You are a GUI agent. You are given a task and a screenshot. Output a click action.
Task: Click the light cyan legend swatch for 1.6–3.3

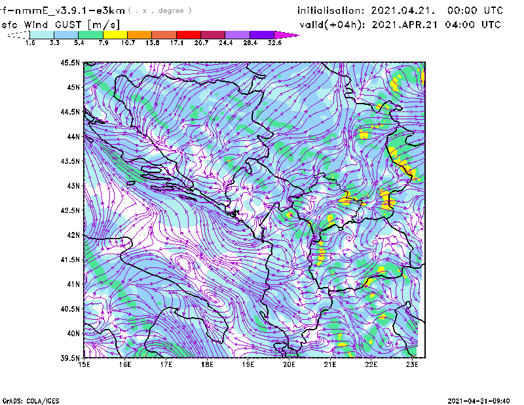[42, 35]
